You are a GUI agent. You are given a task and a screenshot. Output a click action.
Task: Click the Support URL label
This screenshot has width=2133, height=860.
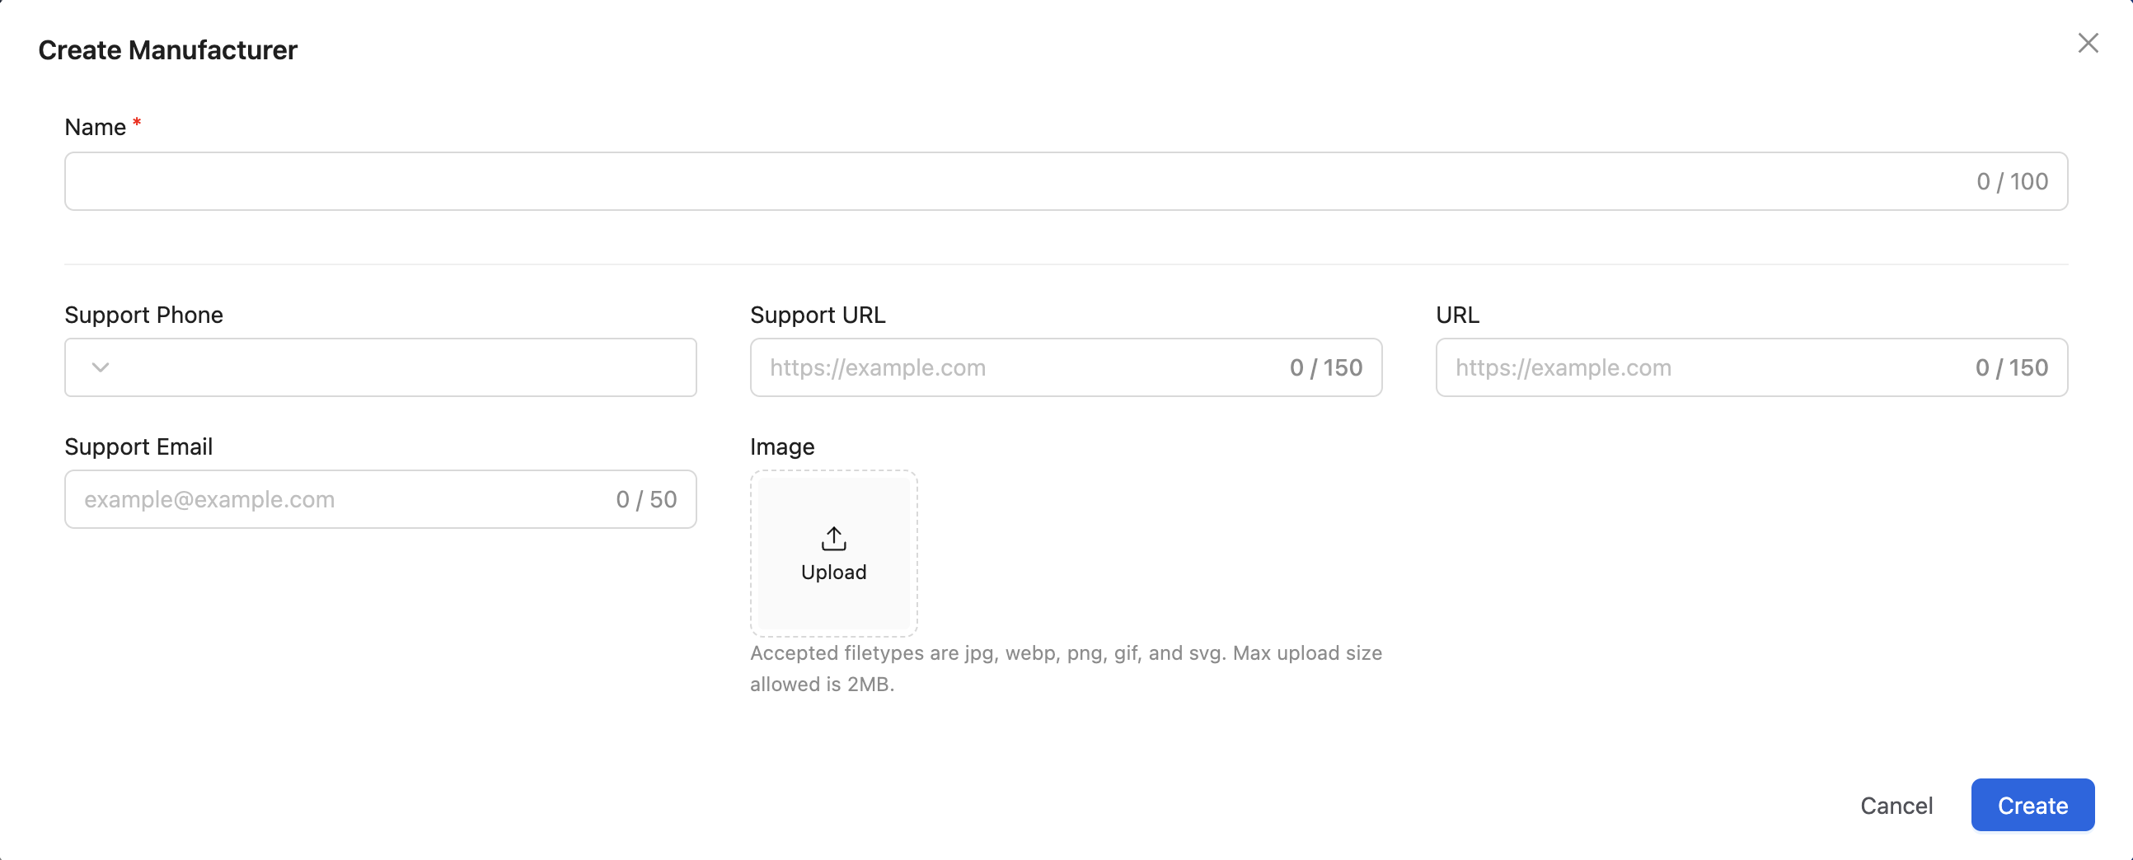818,315
